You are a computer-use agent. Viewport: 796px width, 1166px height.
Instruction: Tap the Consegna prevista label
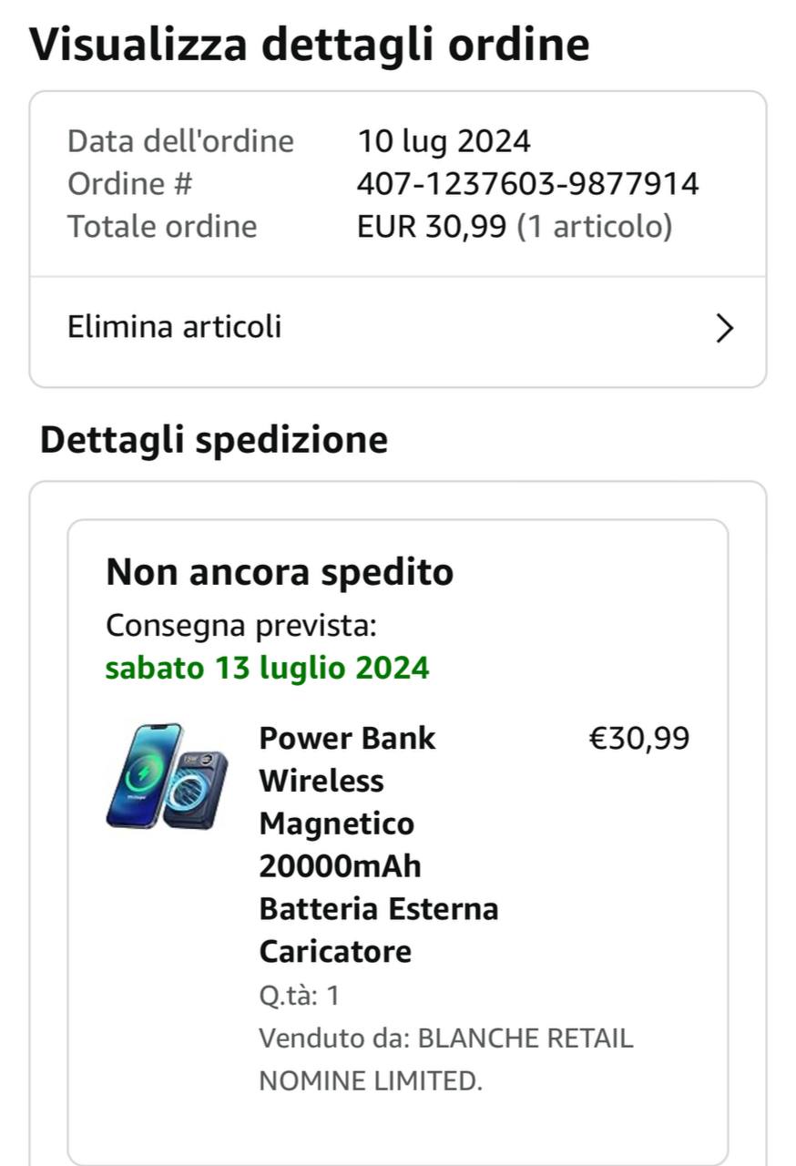coord(240,626)
